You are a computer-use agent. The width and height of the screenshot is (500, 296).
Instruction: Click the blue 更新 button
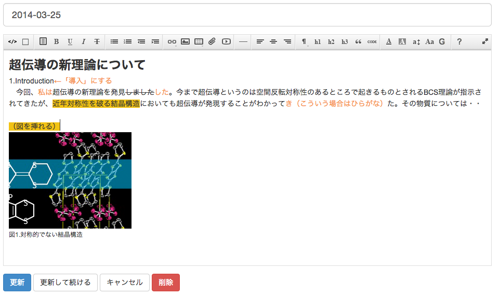coord(17,283)
